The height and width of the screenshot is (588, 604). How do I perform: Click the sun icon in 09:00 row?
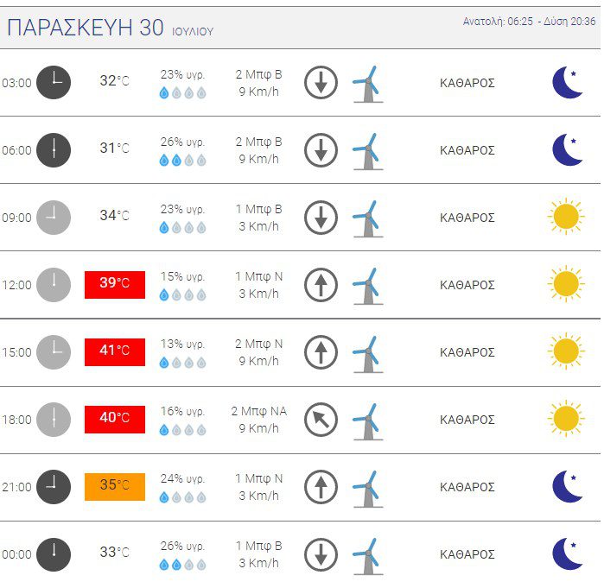pyautogui.click(x=566, y=216)
